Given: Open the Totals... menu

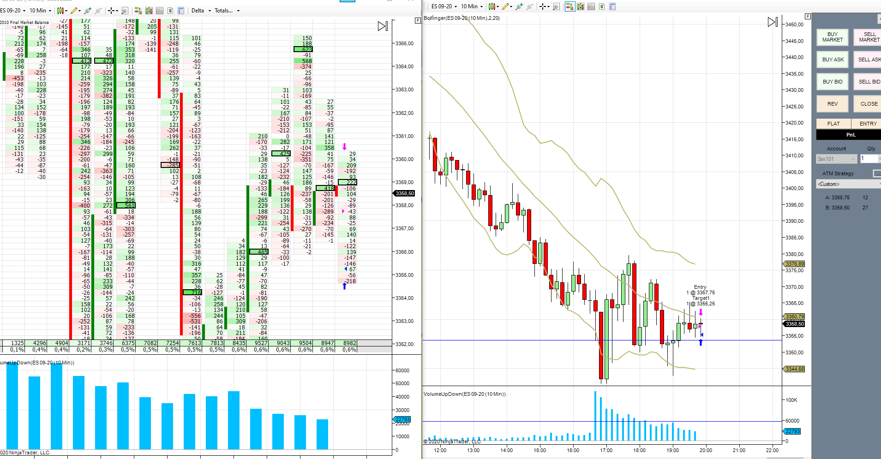Looking at the screenshot, I should [x=227, y=11].
